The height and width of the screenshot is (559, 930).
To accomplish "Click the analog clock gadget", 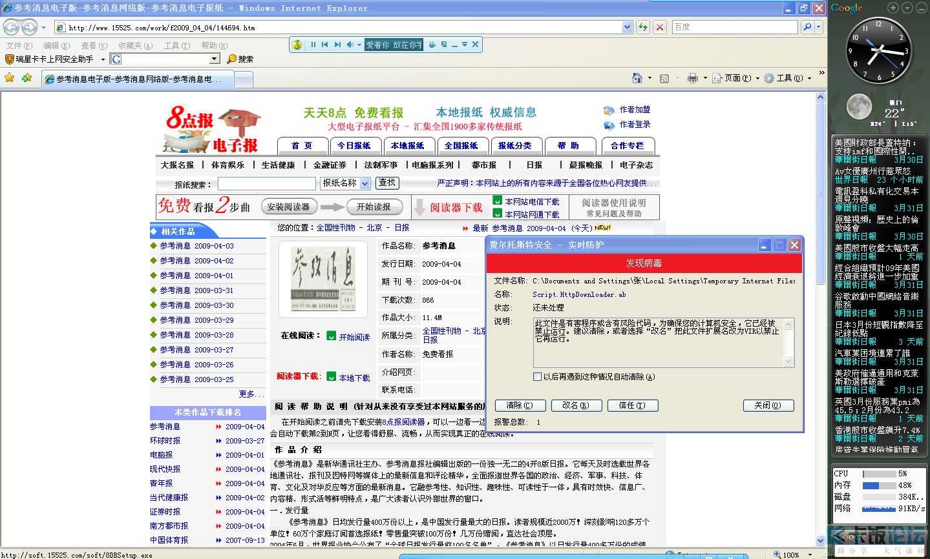I will tap(878, 51).
